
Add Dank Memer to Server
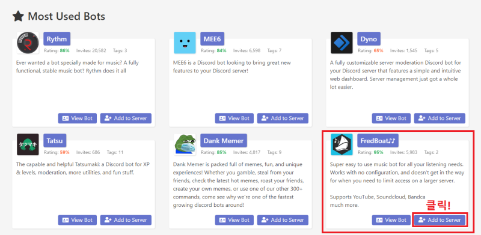tap(283, 219)
